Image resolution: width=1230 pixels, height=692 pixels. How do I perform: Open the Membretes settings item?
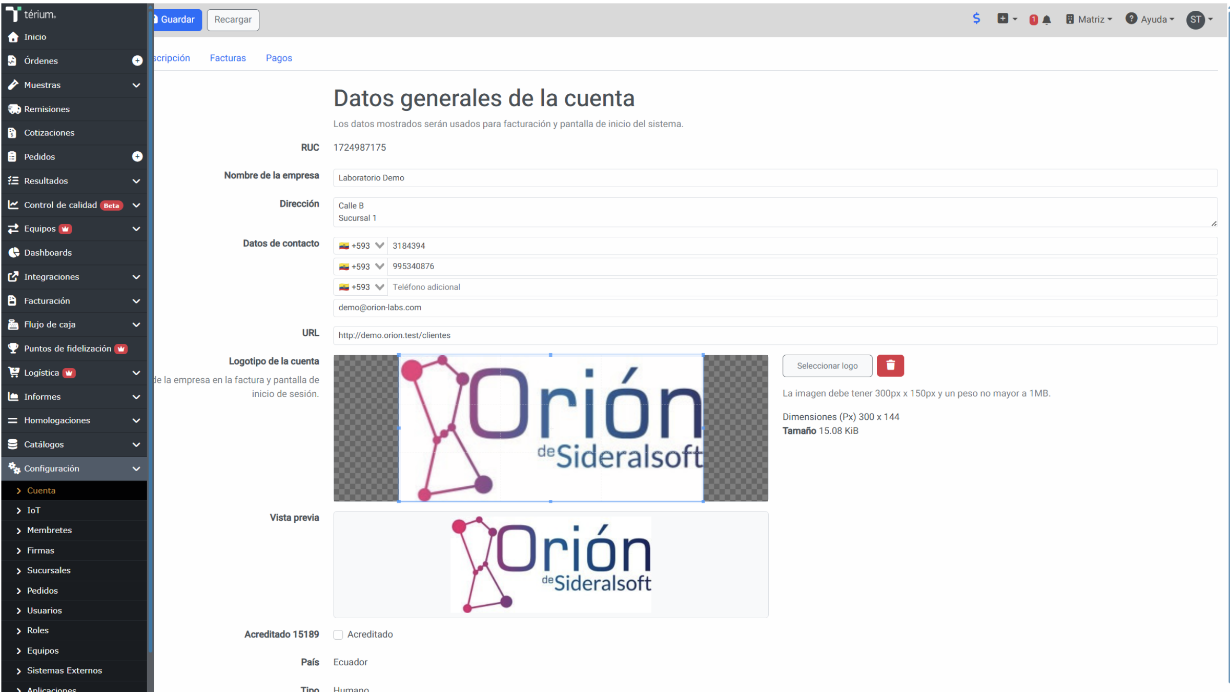pyautogui.click(x=74, y=531)
